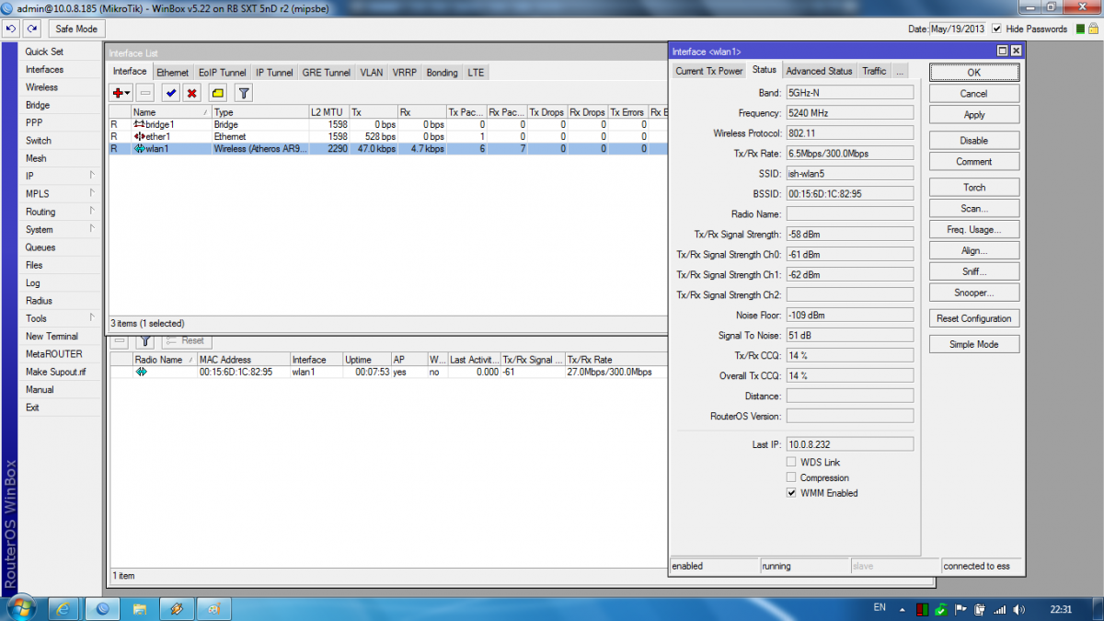
Task: Open Internet Explorer from the taskbar
Action: [x=63, y=608]
